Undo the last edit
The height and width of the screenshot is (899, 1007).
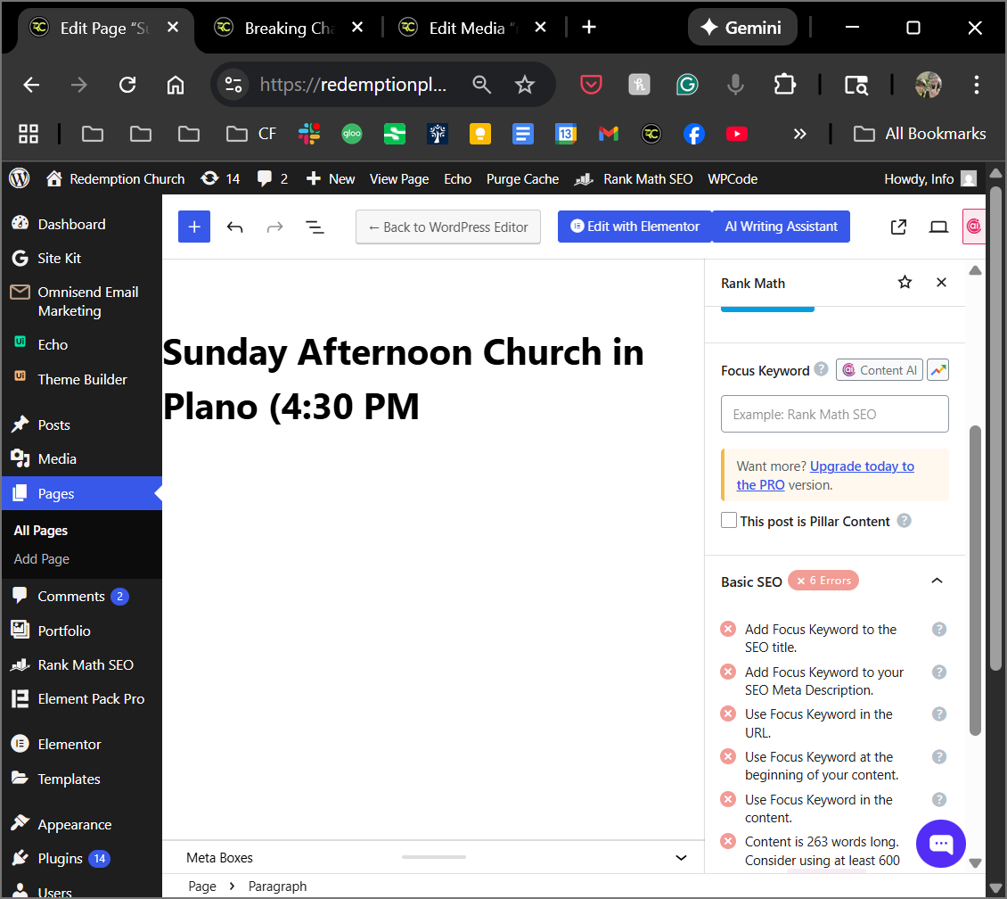(234, 227)
